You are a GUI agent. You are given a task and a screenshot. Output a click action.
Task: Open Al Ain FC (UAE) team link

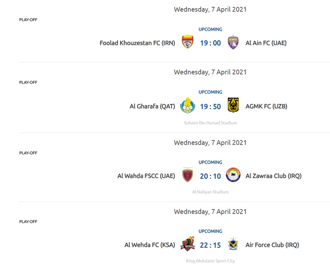[x=266, y=43]
